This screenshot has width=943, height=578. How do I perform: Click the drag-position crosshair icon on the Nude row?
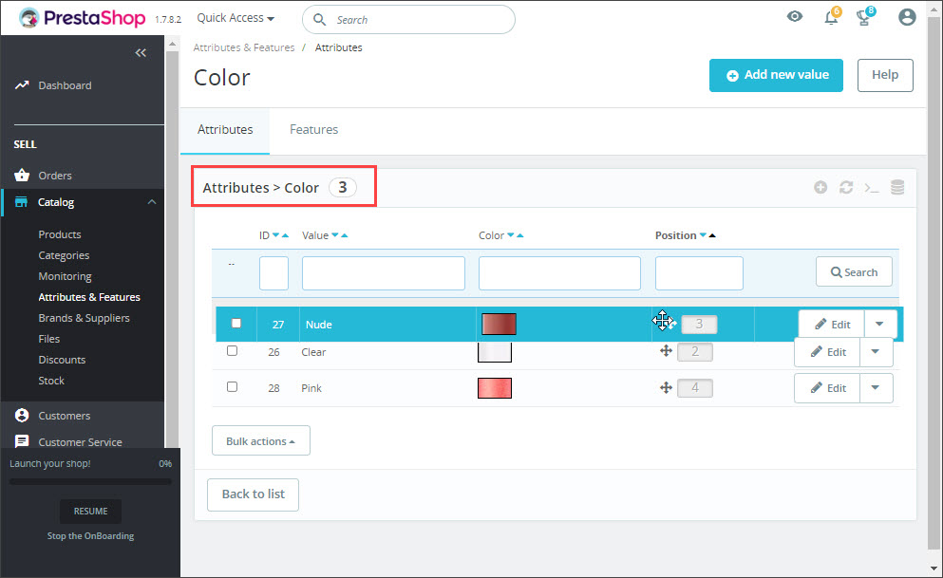(663, 321)
